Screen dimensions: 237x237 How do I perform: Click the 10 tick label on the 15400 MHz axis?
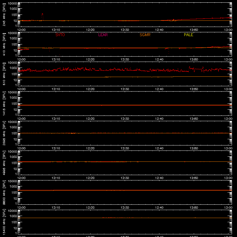click(x=15, y=228)
